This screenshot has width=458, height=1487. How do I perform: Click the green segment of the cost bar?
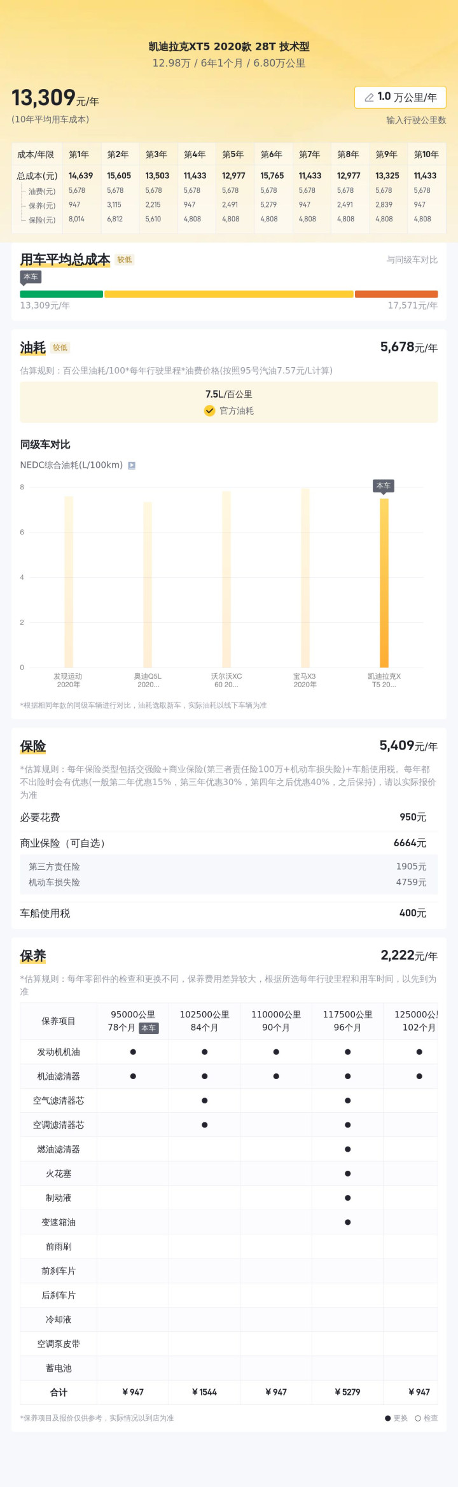click(x=62, y=294)
